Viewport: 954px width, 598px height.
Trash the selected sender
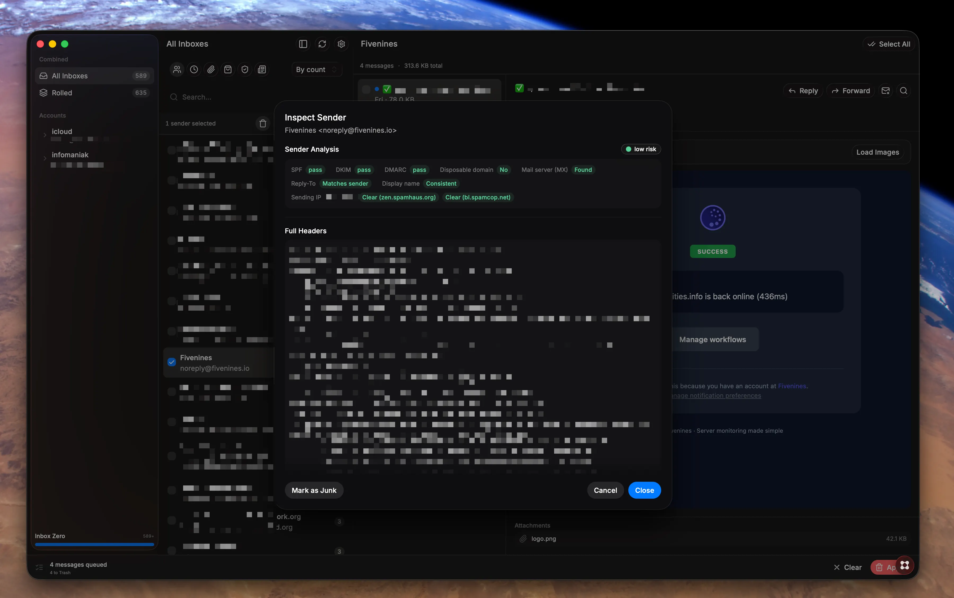click(x=263, y=123)
